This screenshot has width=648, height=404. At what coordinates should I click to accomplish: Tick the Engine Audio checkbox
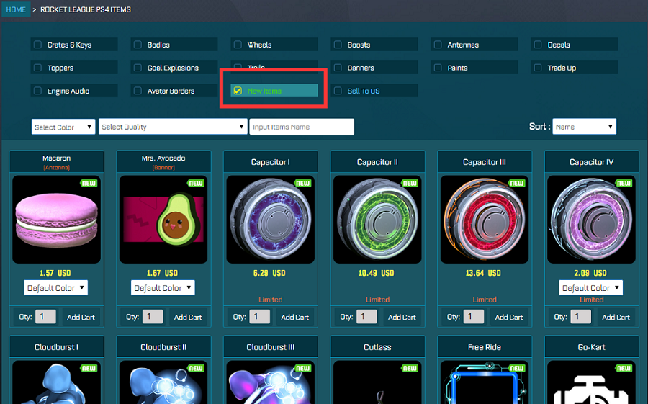pos(37,91)
